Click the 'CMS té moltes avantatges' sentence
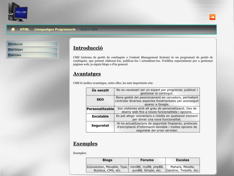 tap(113, 83)
